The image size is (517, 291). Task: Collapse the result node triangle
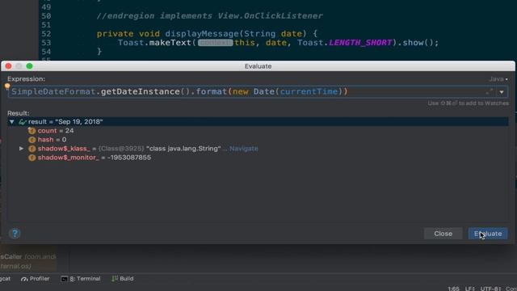point(12,122)
